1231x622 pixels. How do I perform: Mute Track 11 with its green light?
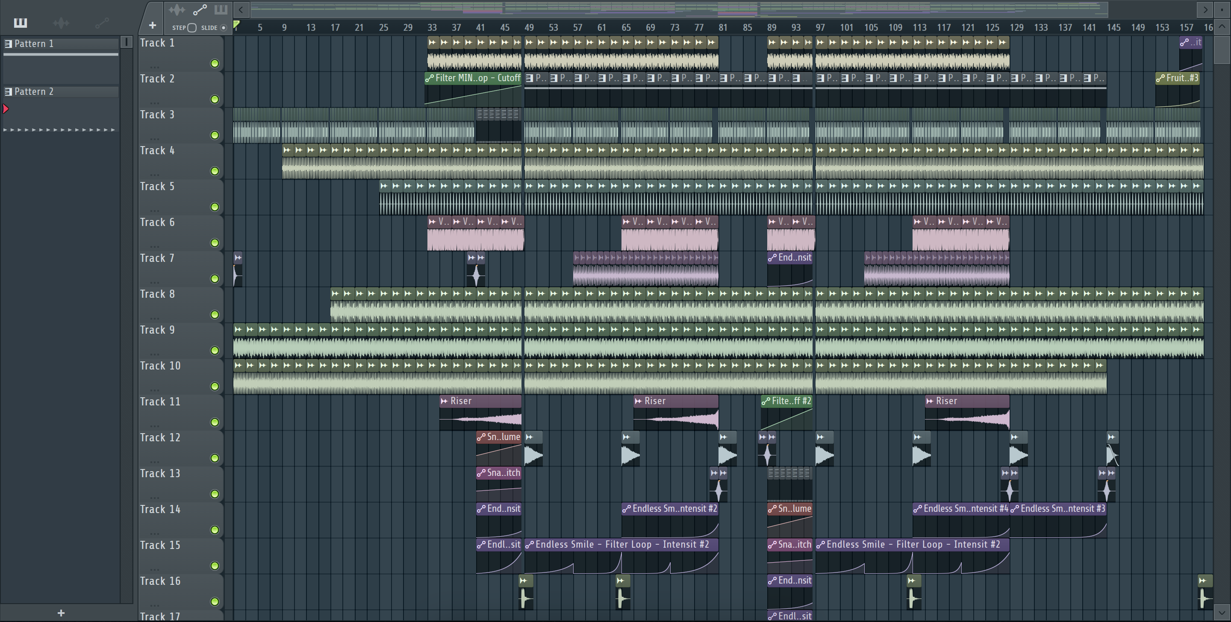[215, 422]
